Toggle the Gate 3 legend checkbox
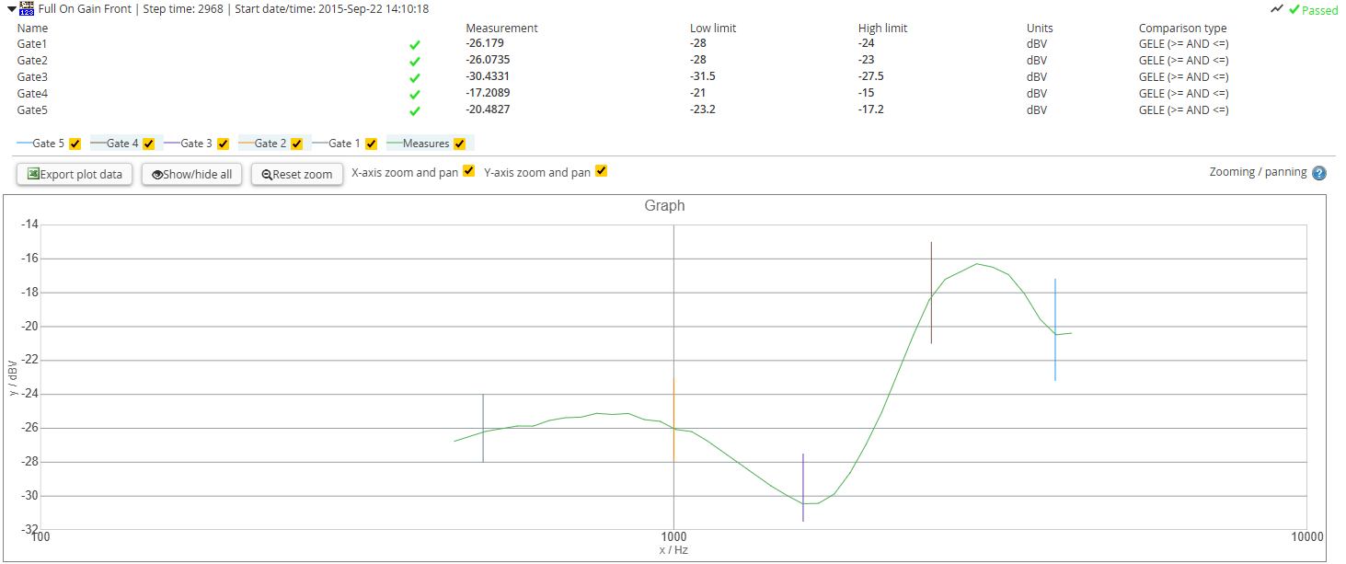The width and height of the screenshot is (1346, 564). [223, 144]
